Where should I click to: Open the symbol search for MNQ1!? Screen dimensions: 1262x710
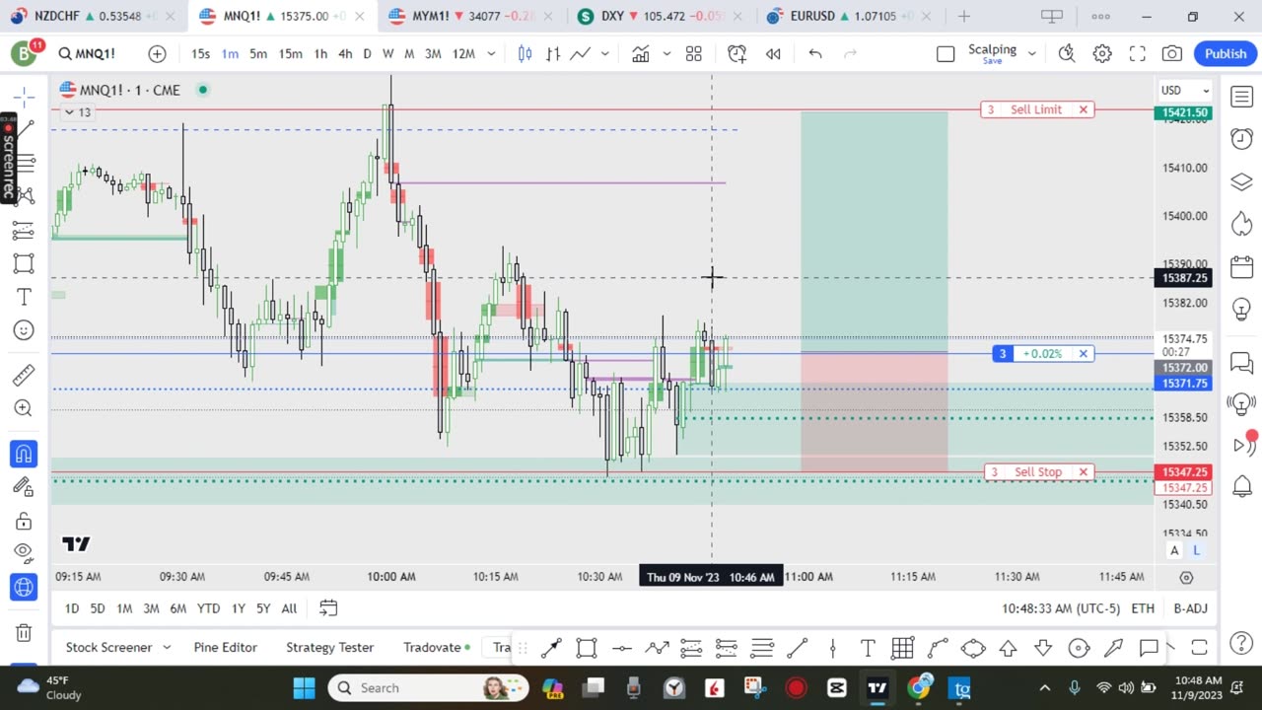click(x=87, y=53)
